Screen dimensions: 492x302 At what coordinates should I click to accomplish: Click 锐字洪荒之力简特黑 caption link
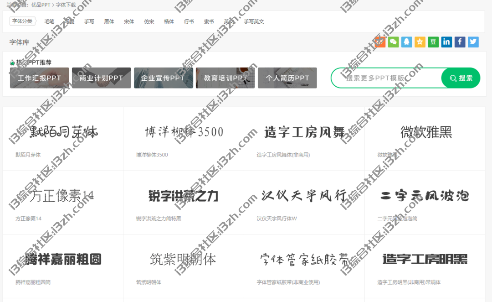159,219
